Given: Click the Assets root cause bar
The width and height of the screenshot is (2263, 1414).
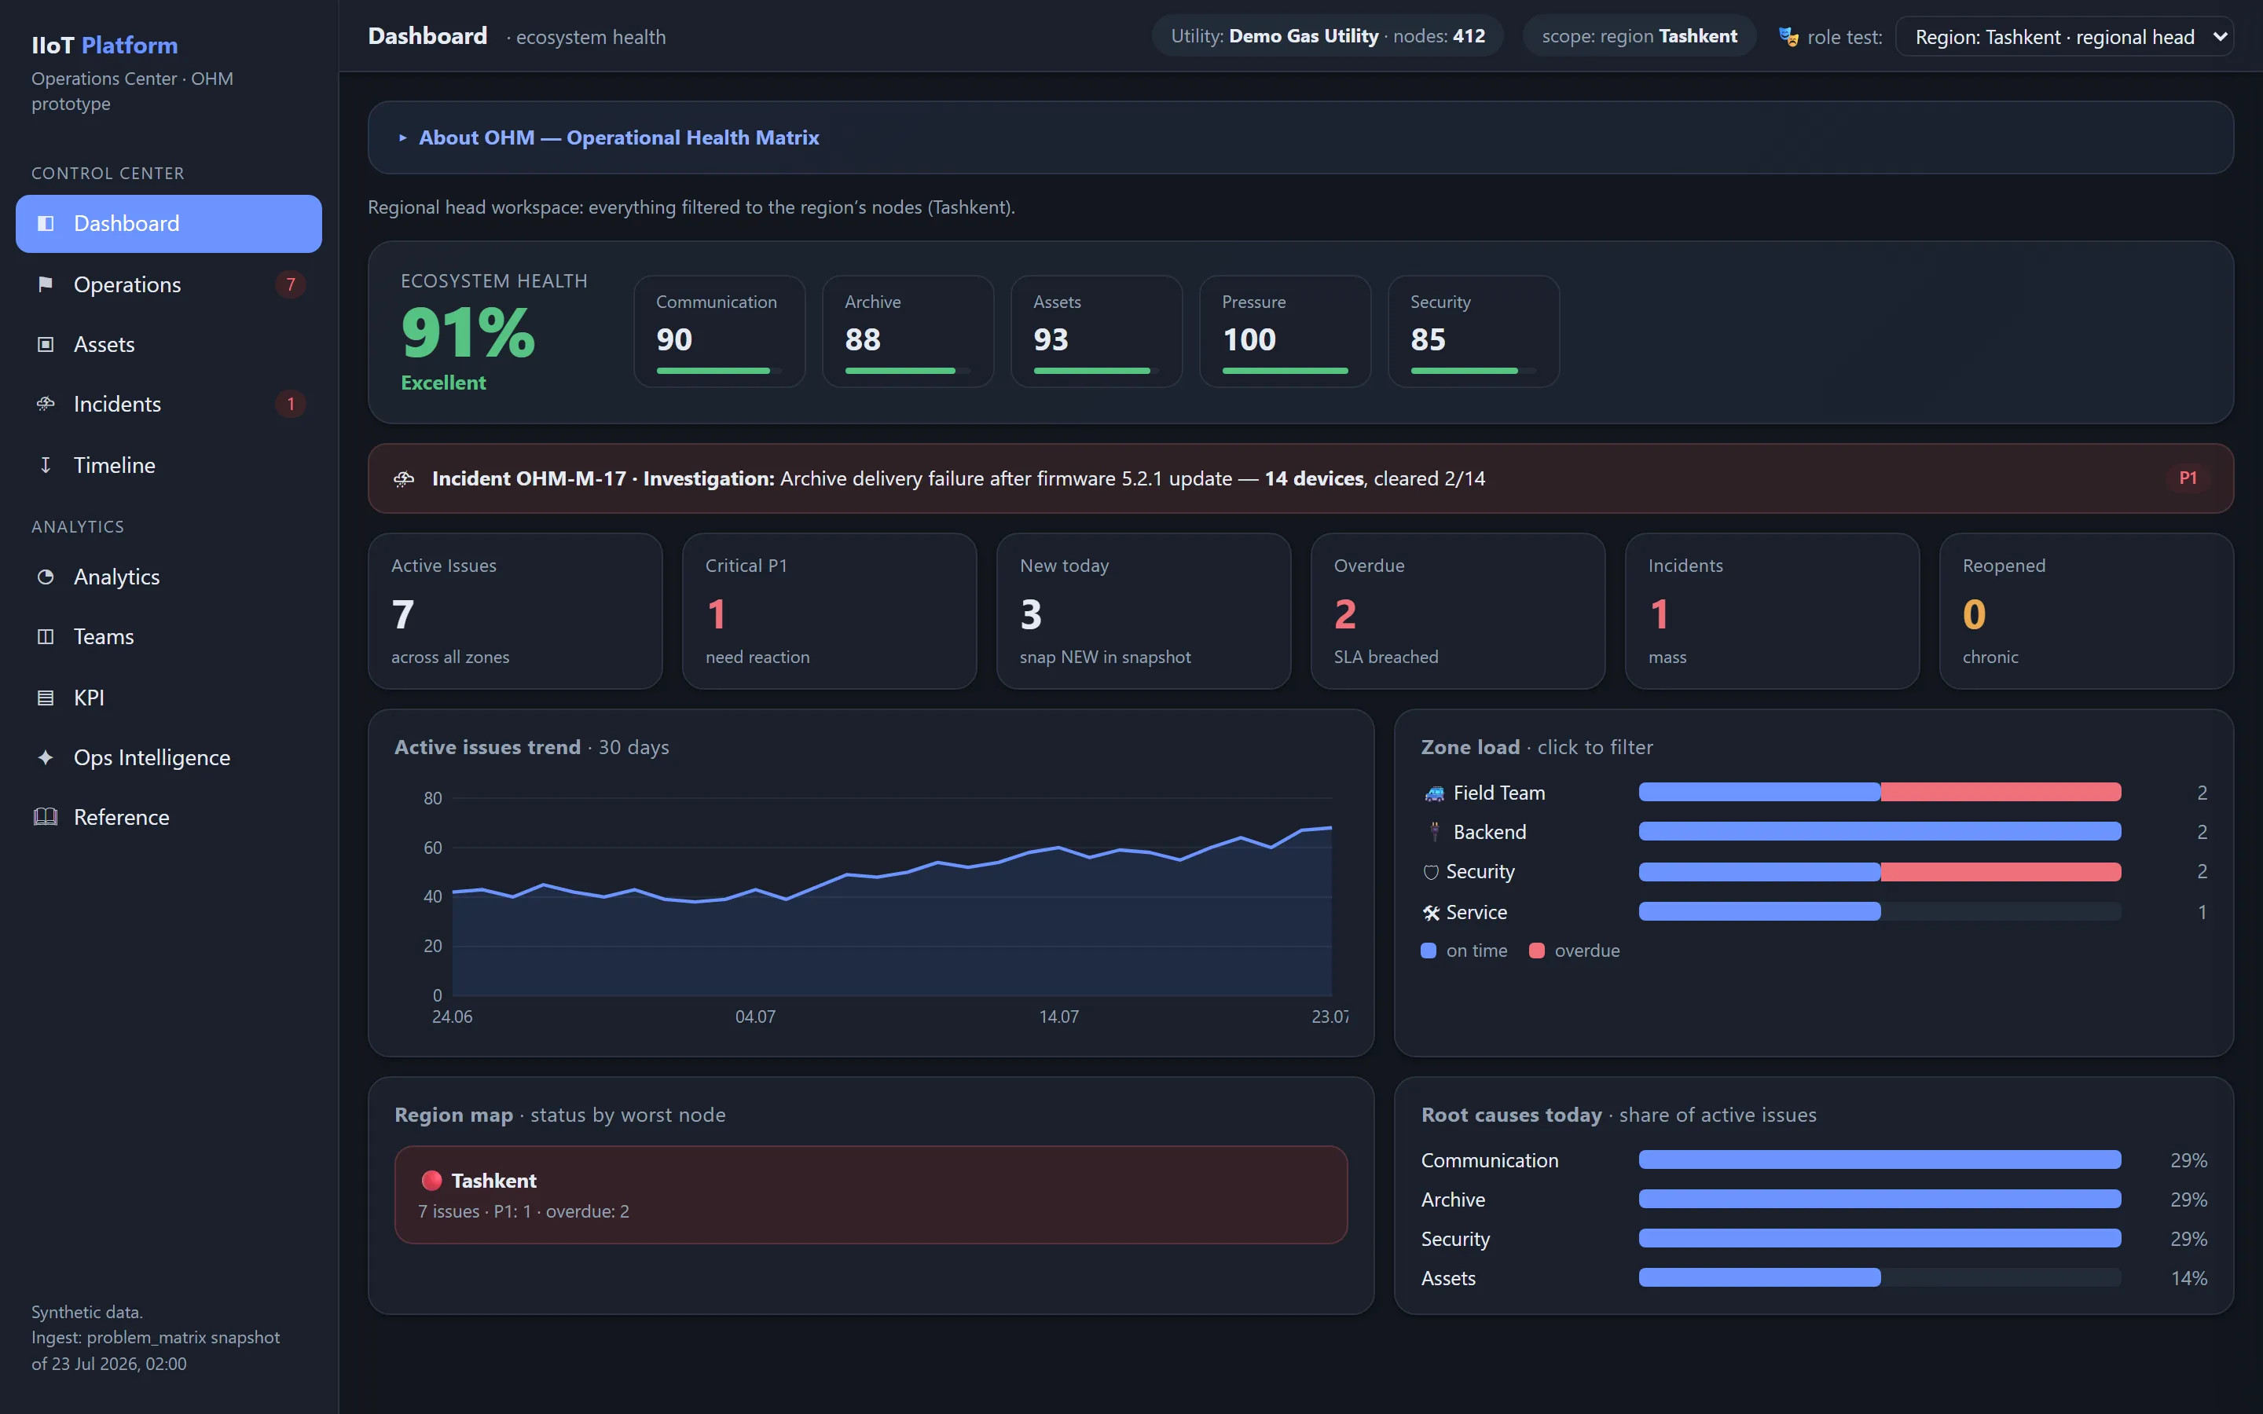Looking at the screenshot, I should [1880, 1277].
